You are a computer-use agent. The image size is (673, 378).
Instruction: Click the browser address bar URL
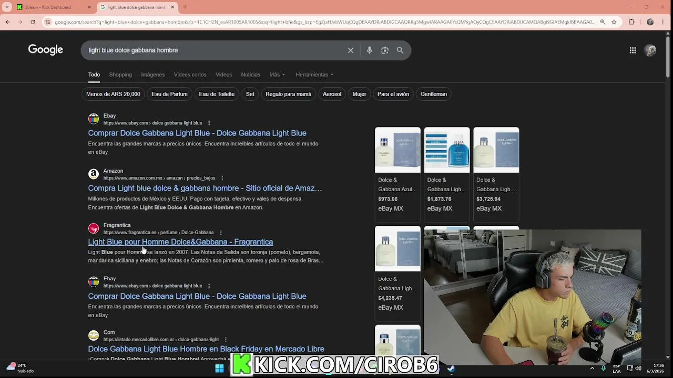324,22
